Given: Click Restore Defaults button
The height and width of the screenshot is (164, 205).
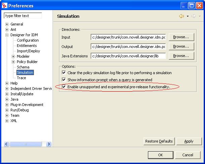Looking at the screenshot, I should point(159,141).
